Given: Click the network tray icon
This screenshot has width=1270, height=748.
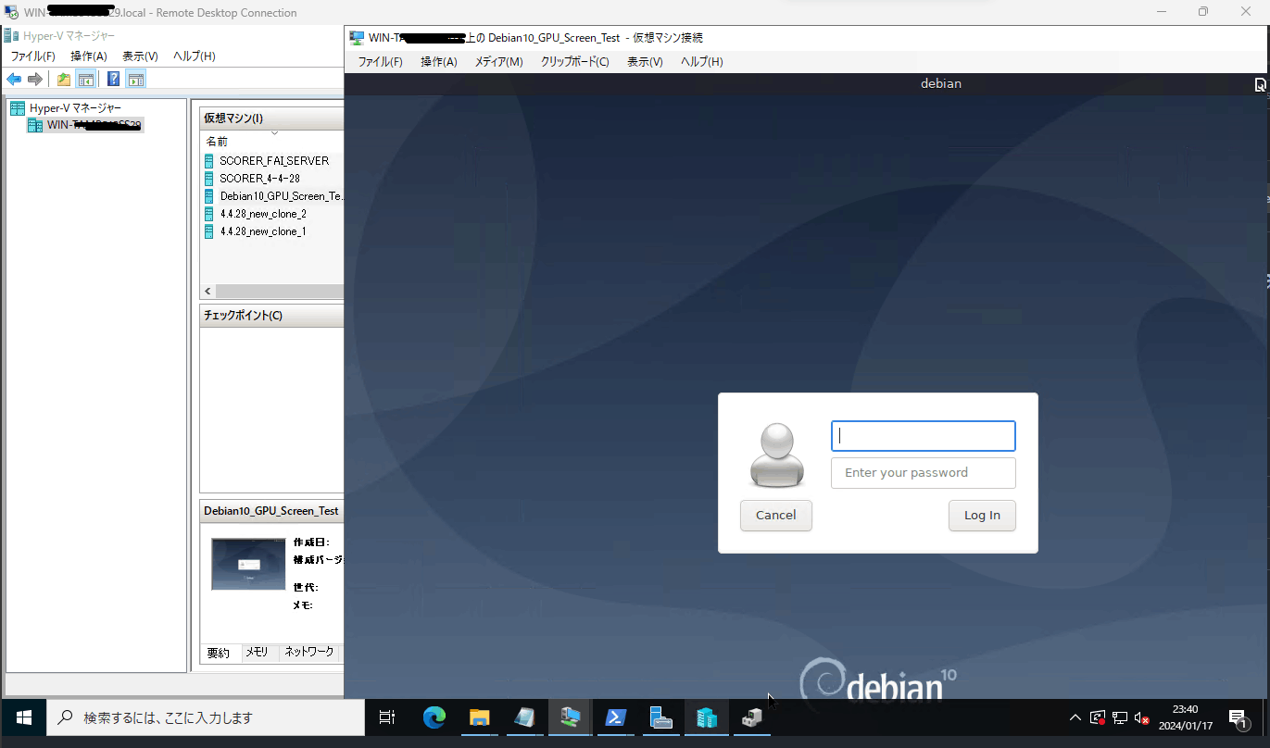Looking at the screenshot, I should (1120, 717).
